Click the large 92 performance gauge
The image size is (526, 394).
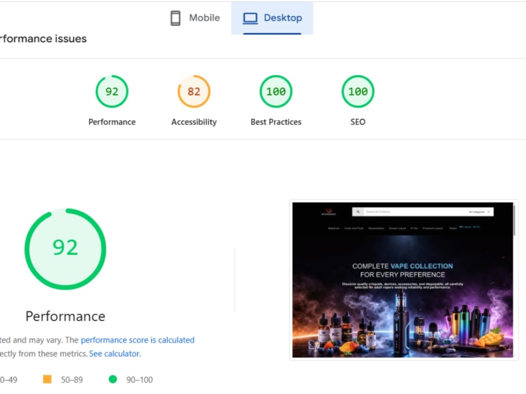(x=65, y=249)
